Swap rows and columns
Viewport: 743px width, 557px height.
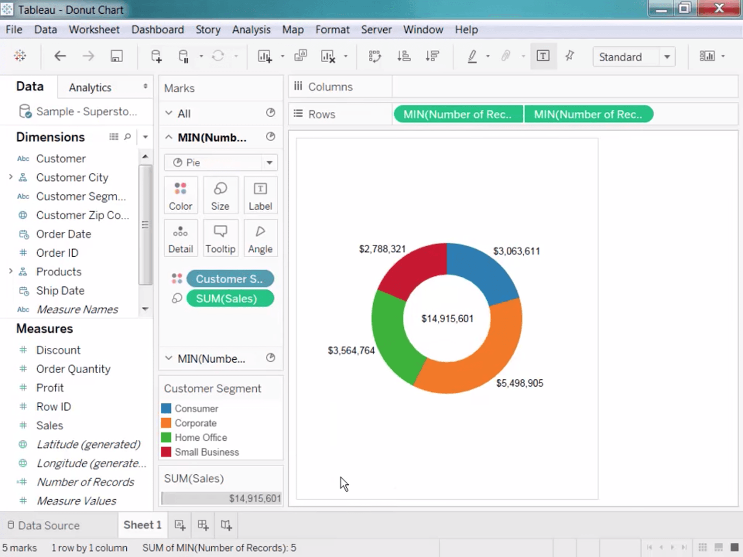(x=375, y=56)
